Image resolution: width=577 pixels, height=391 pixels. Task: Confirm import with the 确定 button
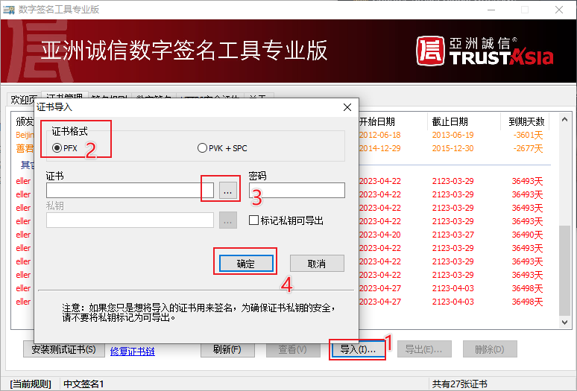[x=246, y=264]
